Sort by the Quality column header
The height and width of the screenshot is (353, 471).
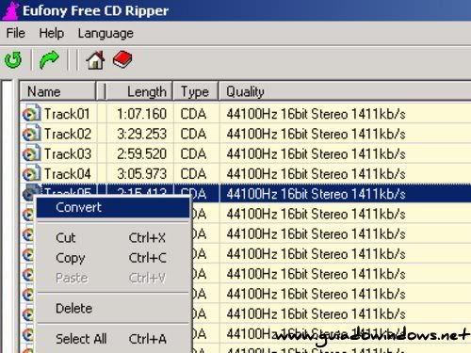point(345,91)
